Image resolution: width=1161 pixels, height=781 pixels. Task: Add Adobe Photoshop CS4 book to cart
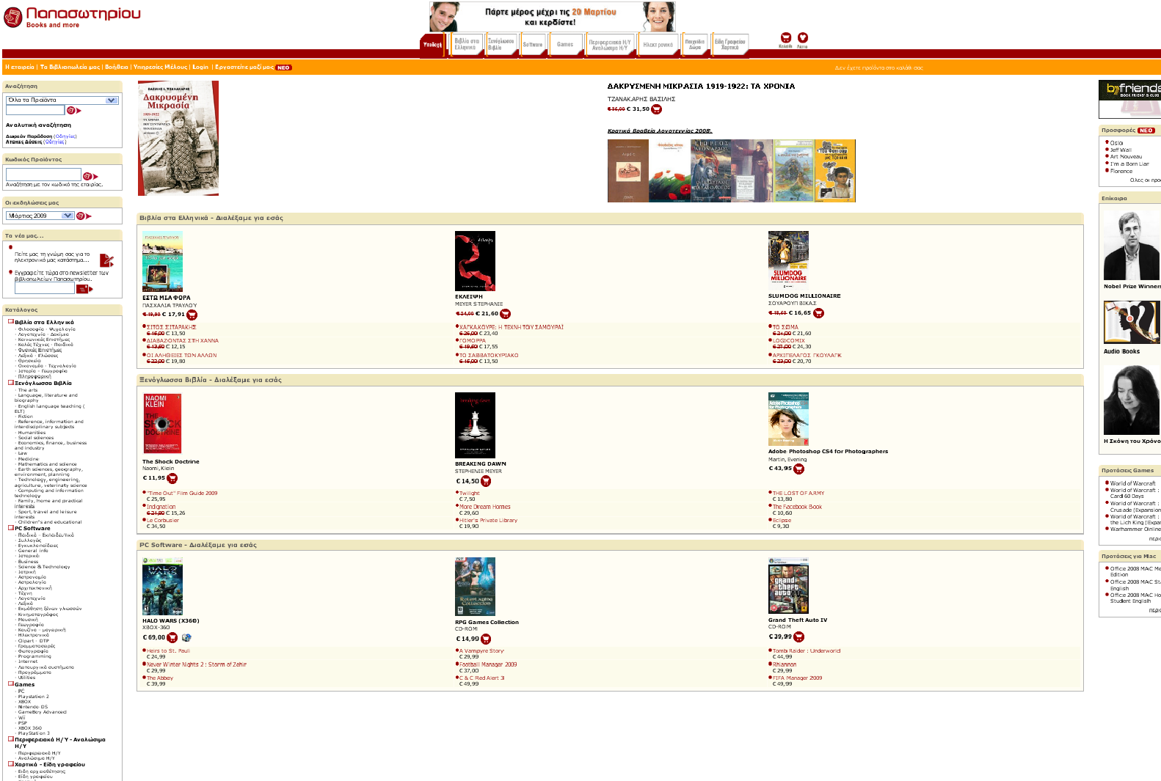(x=798, y=469)
